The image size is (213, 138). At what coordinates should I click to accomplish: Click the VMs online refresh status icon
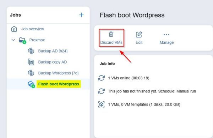pyautogui.click(x=101, y=78)
